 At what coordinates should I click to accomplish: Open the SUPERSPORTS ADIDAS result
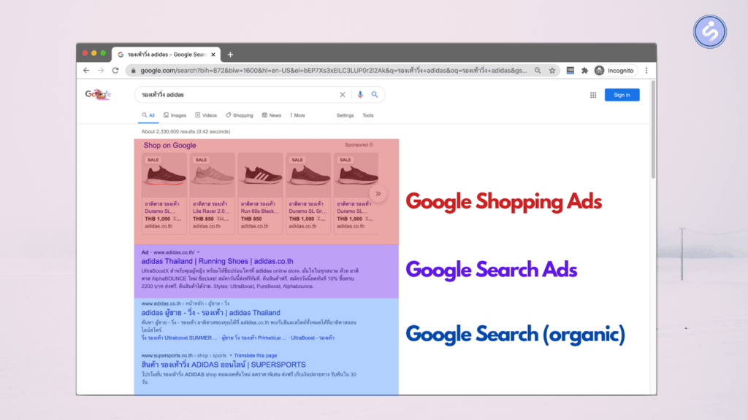click(224, 365)
